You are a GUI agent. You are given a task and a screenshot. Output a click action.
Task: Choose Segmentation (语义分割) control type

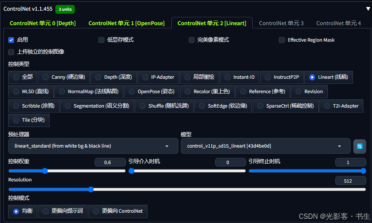pyautogui.click(x=97, y=106)
